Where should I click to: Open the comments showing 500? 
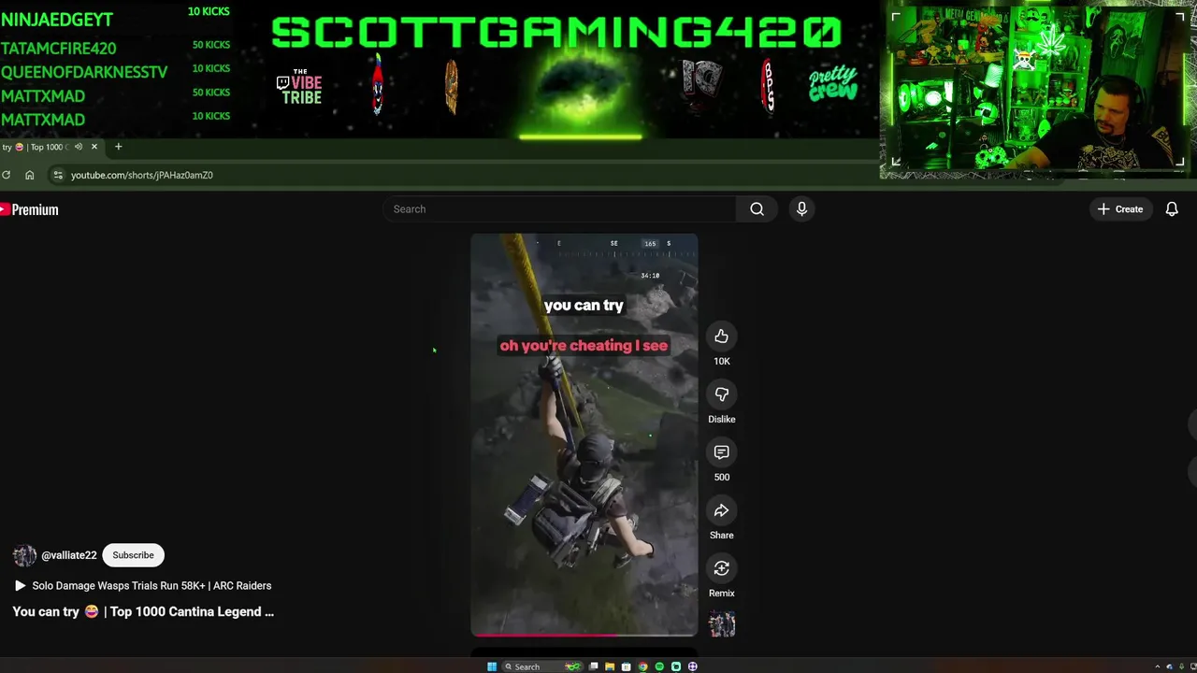(x=721, y=452)
